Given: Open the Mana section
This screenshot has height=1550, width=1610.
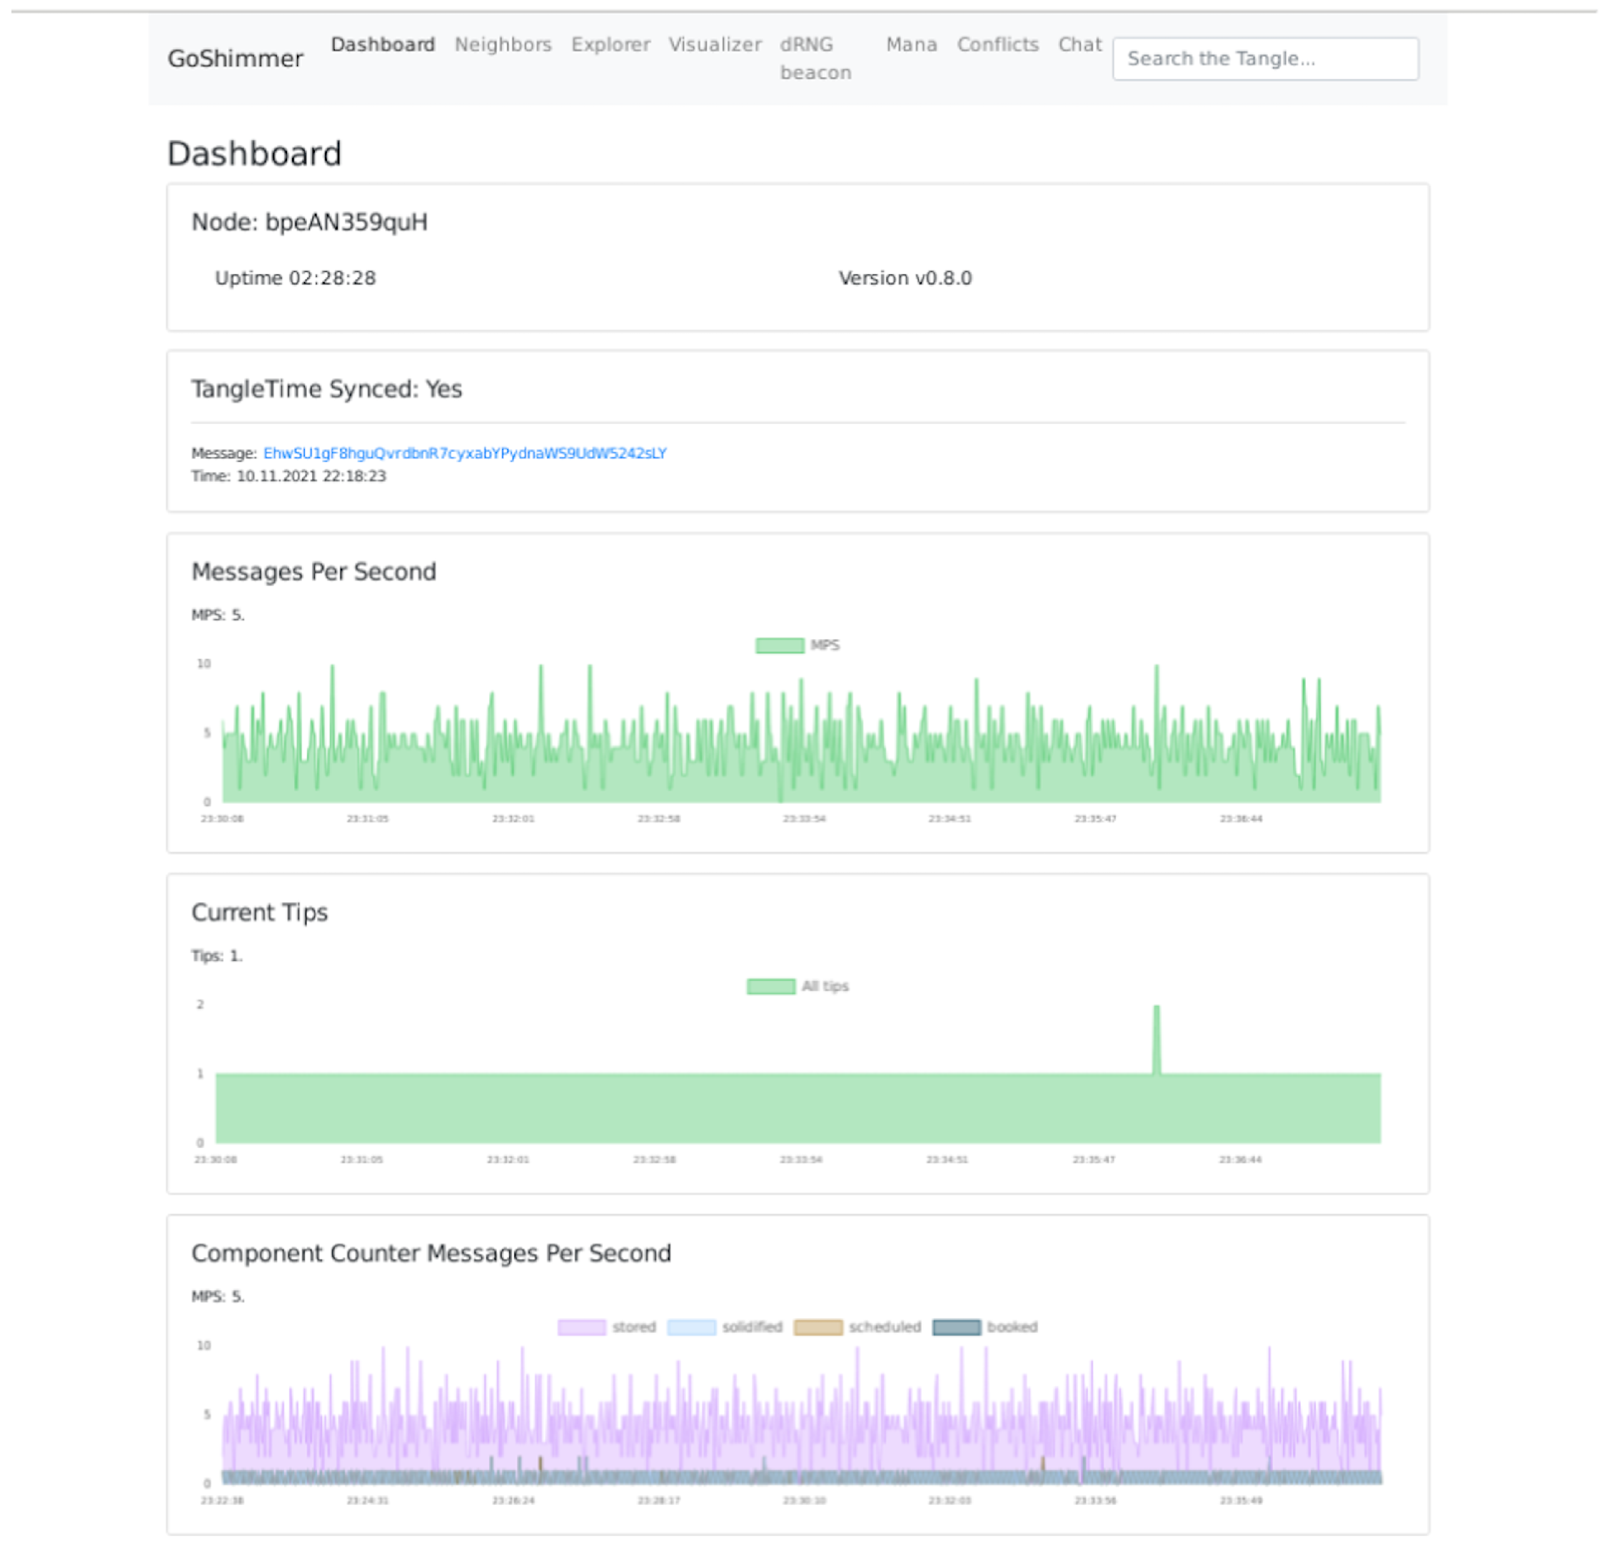Looking at the screenshot, I should (x=911, y=44).
